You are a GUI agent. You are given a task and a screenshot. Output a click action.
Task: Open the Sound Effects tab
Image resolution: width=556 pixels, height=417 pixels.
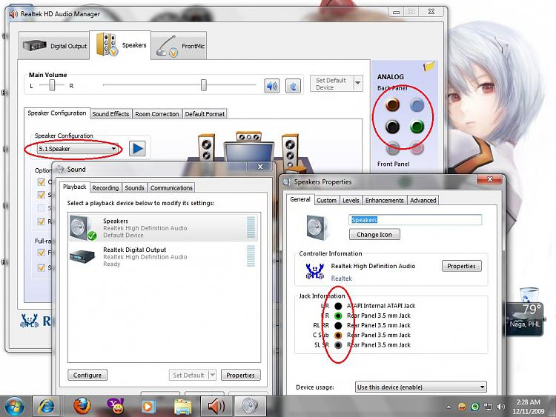pos(110,114)
